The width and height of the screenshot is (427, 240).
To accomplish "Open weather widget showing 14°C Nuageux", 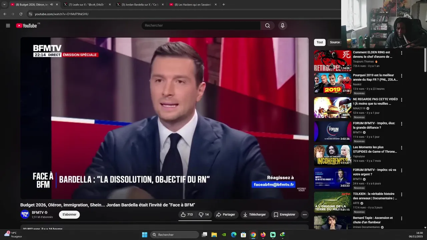I will click(x=13, y=235).
